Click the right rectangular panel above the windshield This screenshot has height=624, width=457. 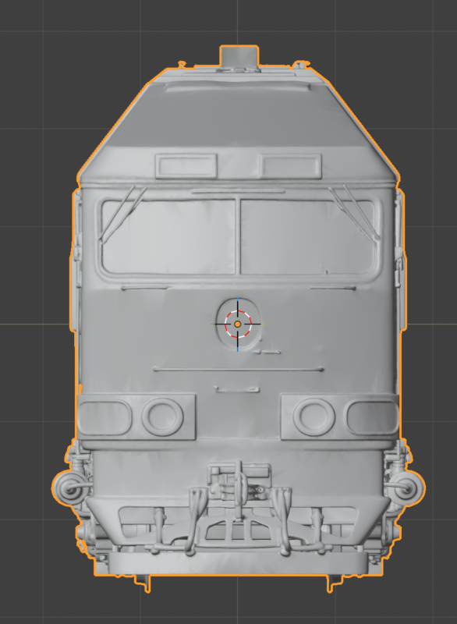coord(290,166)
